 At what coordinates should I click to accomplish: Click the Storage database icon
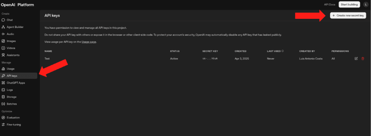[x=3, y=97]
